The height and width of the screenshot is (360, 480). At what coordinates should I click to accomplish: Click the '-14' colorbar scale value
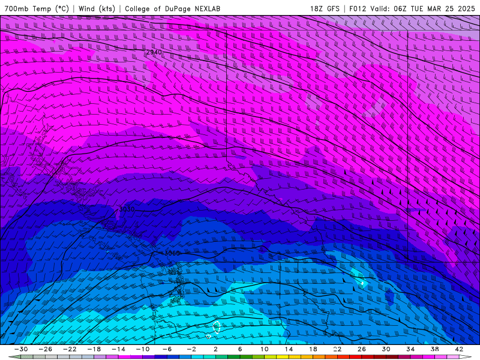pos(118,349)
